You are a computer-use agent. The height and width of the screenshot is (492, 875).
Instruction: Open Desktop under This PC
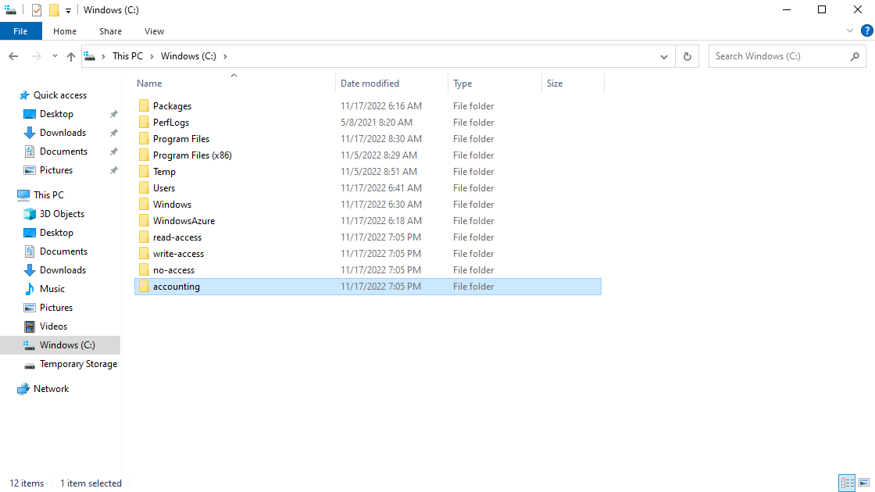55,233
